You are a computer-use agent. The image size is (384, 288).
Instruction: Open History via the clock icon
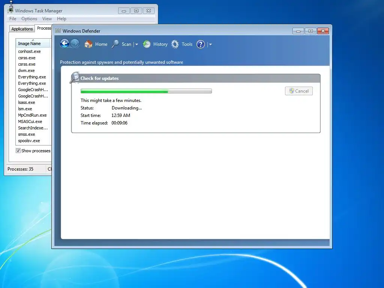click(x=147, y=44)
